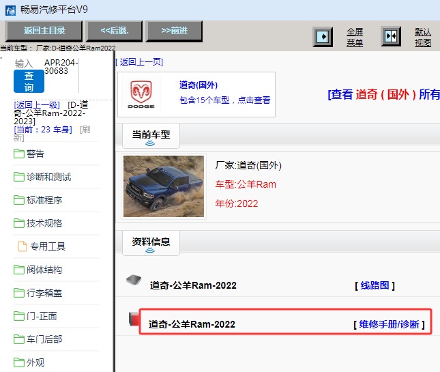Image resolution: width=440 pixels, height=372 pixels.
Task: Select the 资料信息 tab
Action: tap(151, 244)
